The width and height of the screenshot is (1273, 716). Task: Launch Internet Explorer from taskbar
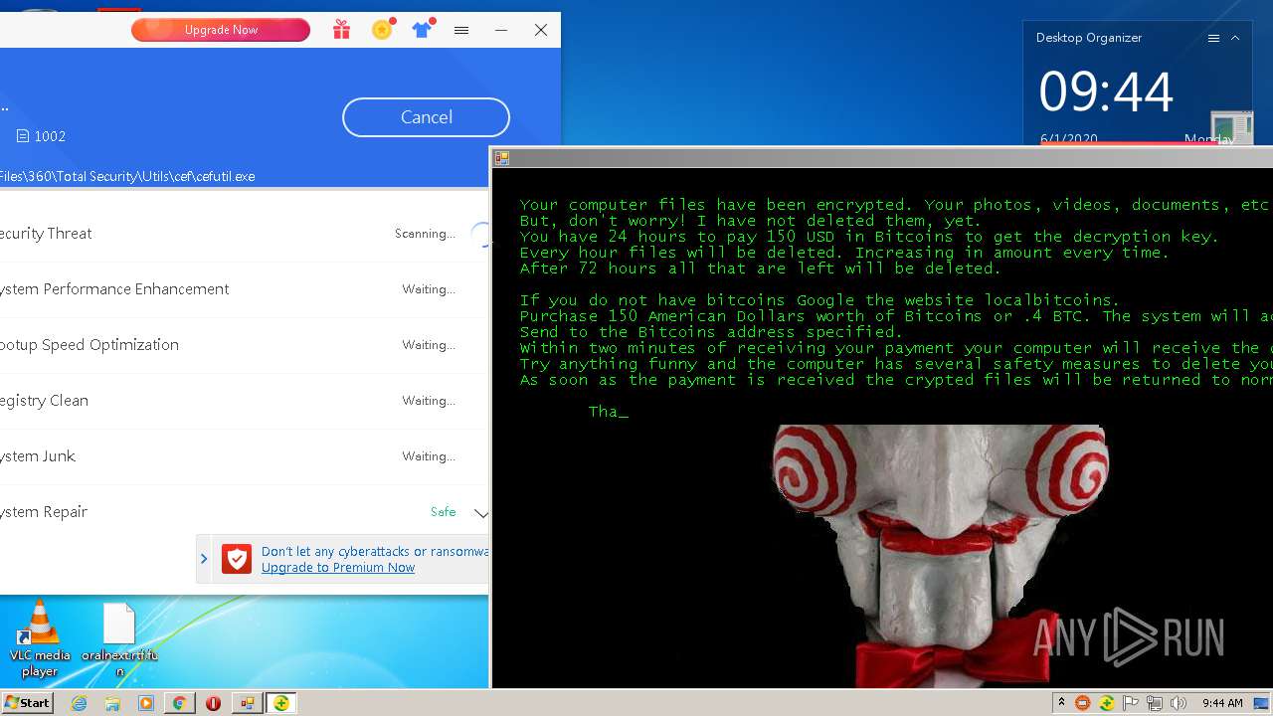pyautogui.click(x=79, y=703)
